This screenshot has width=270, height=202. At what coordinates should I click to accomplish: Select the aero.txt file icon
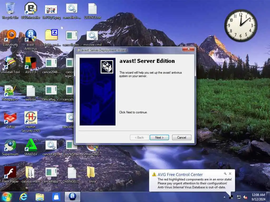(x=31, y=93)
